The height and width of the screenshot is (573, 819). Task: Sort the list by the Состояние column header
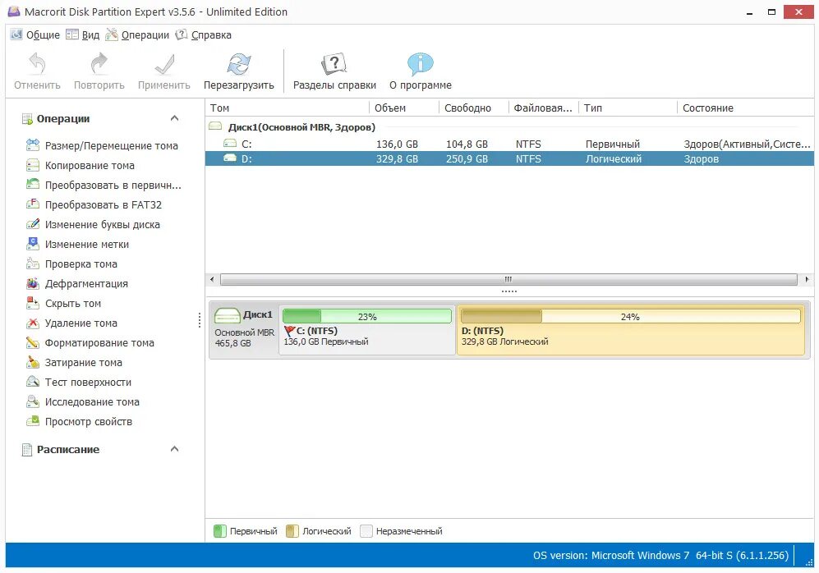745,108
